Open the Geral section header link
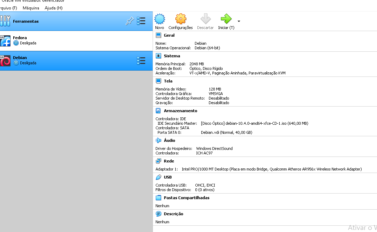Screen dimensions: 377x232 pyautogui.click(x=169, y=35)
